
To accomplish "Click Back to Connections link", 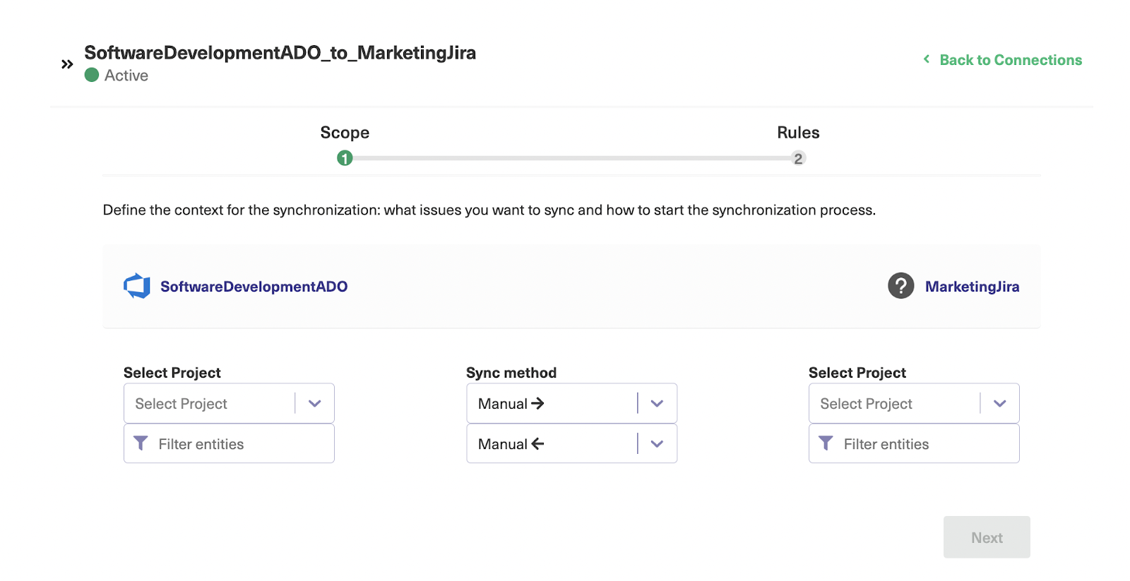I will click(x=1011, y=60).
